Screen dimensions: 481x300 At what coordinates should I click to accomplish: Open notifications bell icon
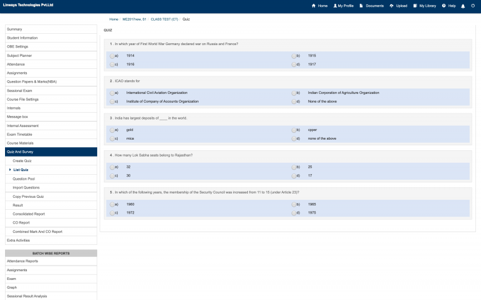tap(462, 6)
